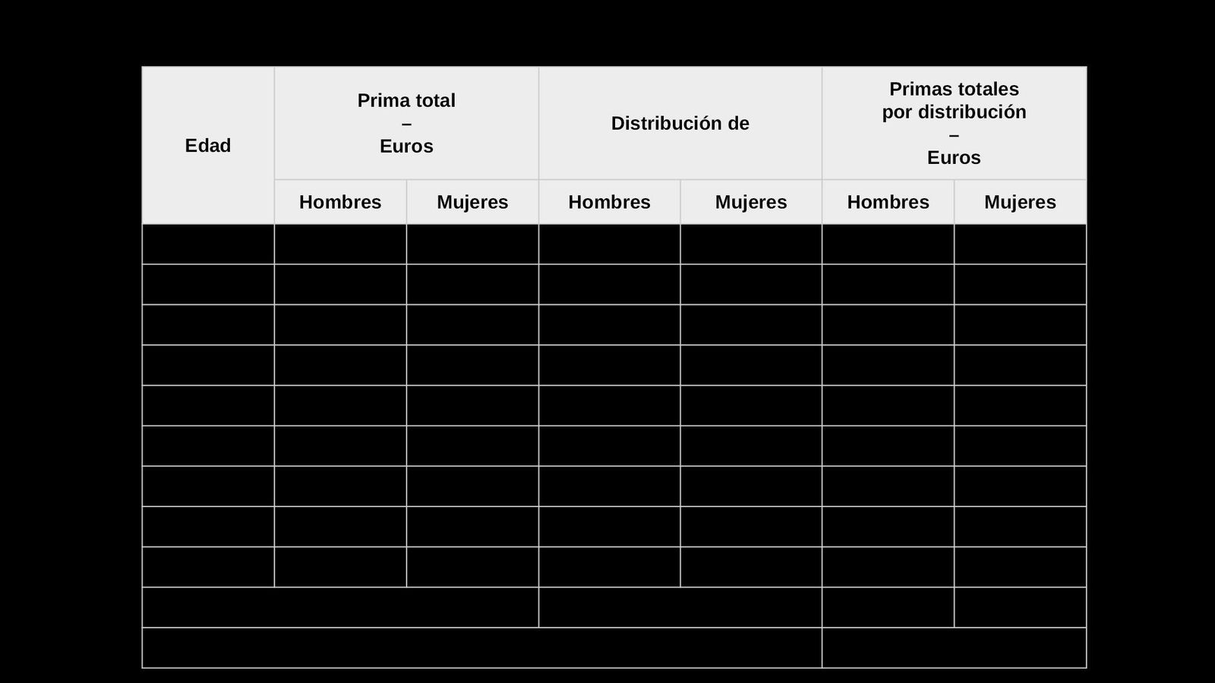
Task: Select Hombres subheader under Distribución de
Action: click(x=609, y=202)
